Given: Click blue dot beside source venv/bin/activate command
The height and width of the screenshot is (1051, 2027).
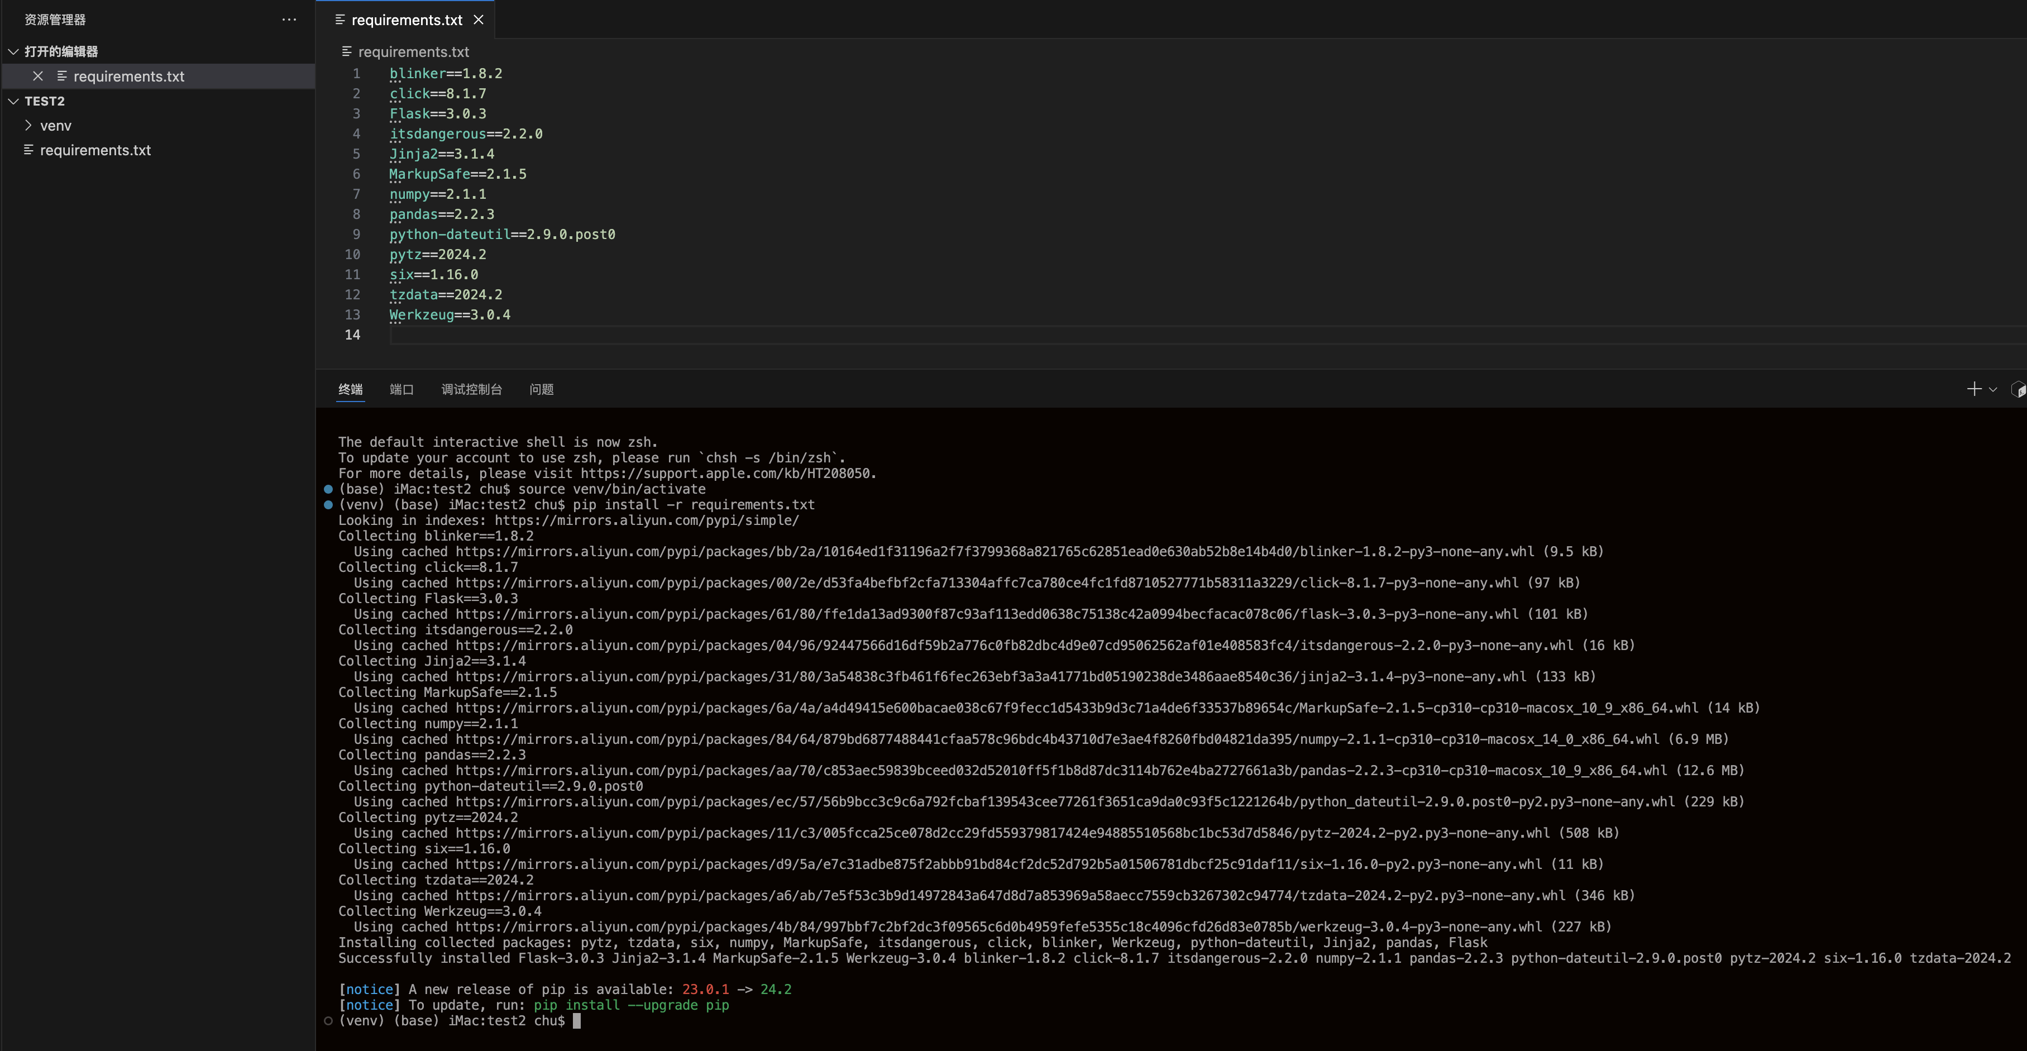Looking at the screenshot, I should (328, 489).
